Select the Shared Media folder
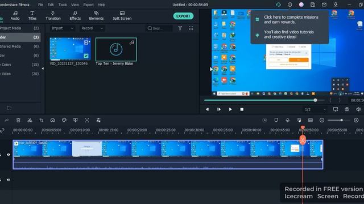 pyautogui.click(x=20, y=46)
